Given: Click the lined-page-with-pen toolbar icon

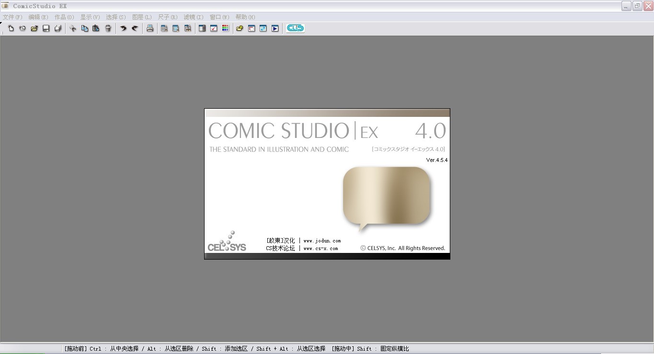Looking at the screenshot, I should (176, 28).
